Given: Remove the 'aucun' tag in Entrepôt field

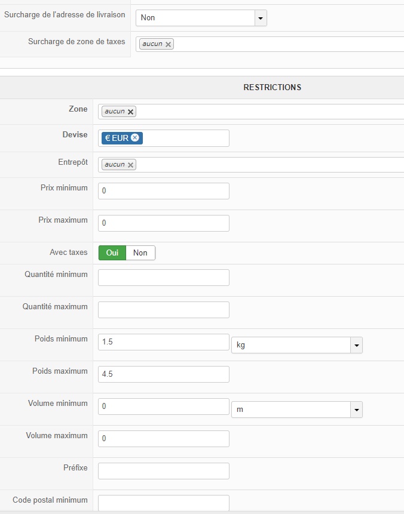Looking at the screenshot, I should pyautogui.click(x=131, y=165).
